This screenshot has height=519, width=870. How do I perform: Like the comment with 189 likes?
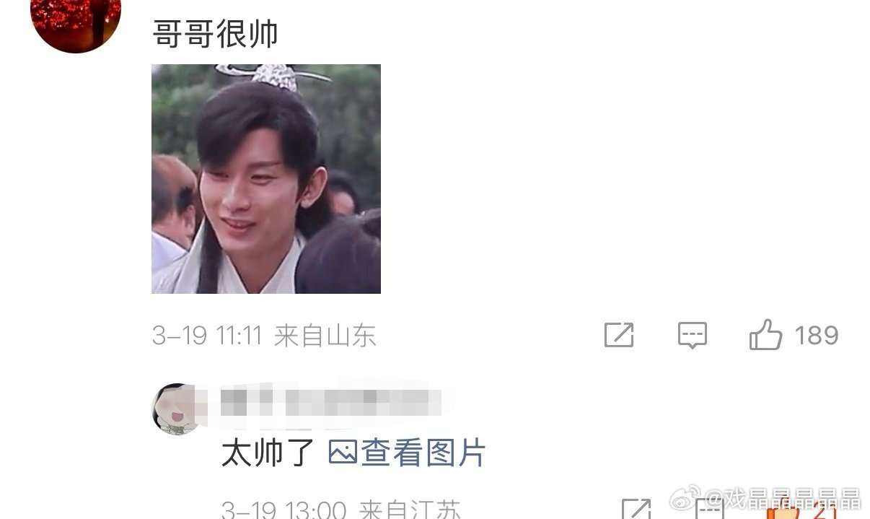(x=765, y=335)
